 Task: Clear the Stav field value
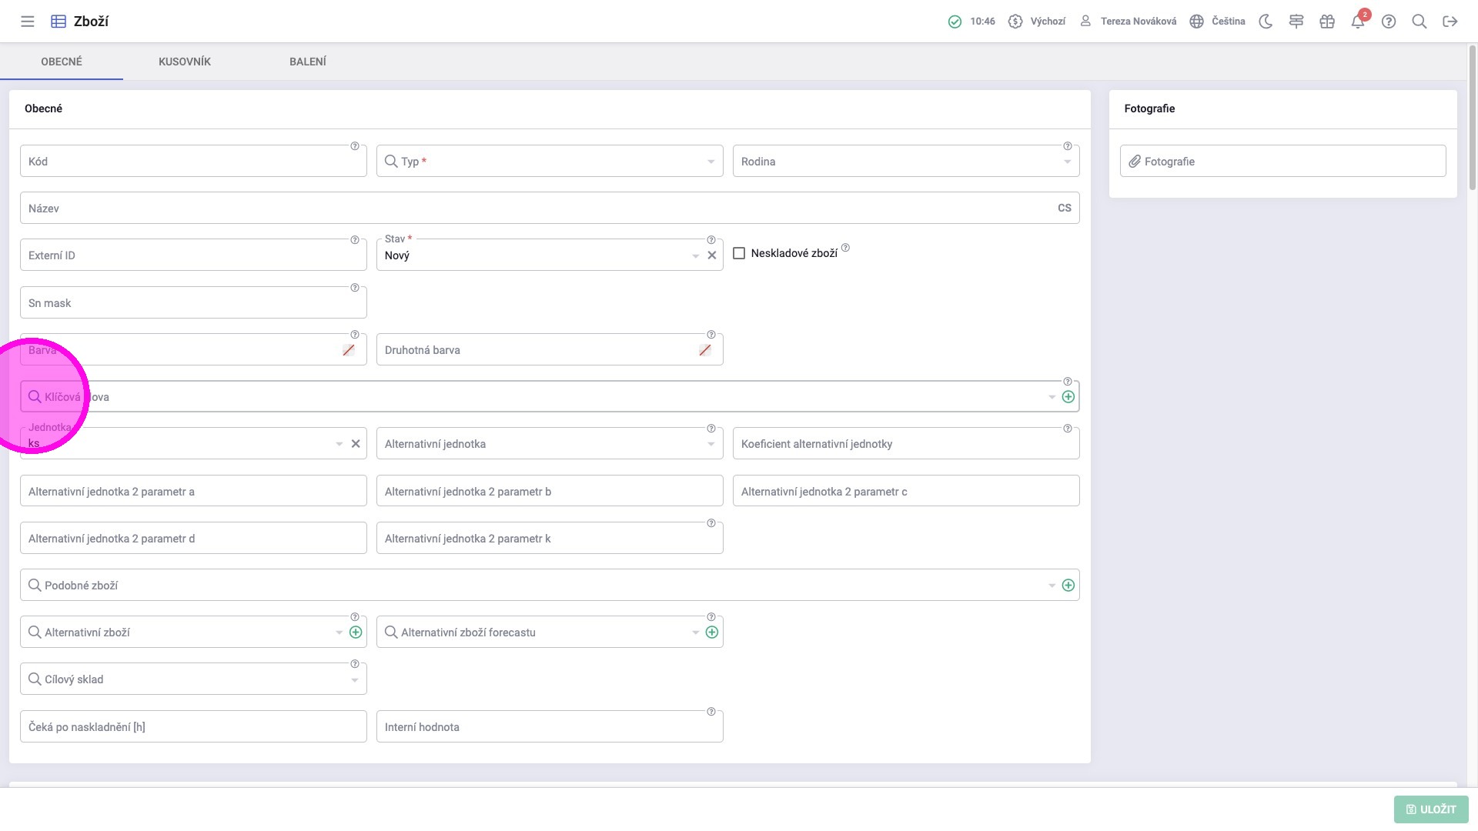[x=712, y=255]
